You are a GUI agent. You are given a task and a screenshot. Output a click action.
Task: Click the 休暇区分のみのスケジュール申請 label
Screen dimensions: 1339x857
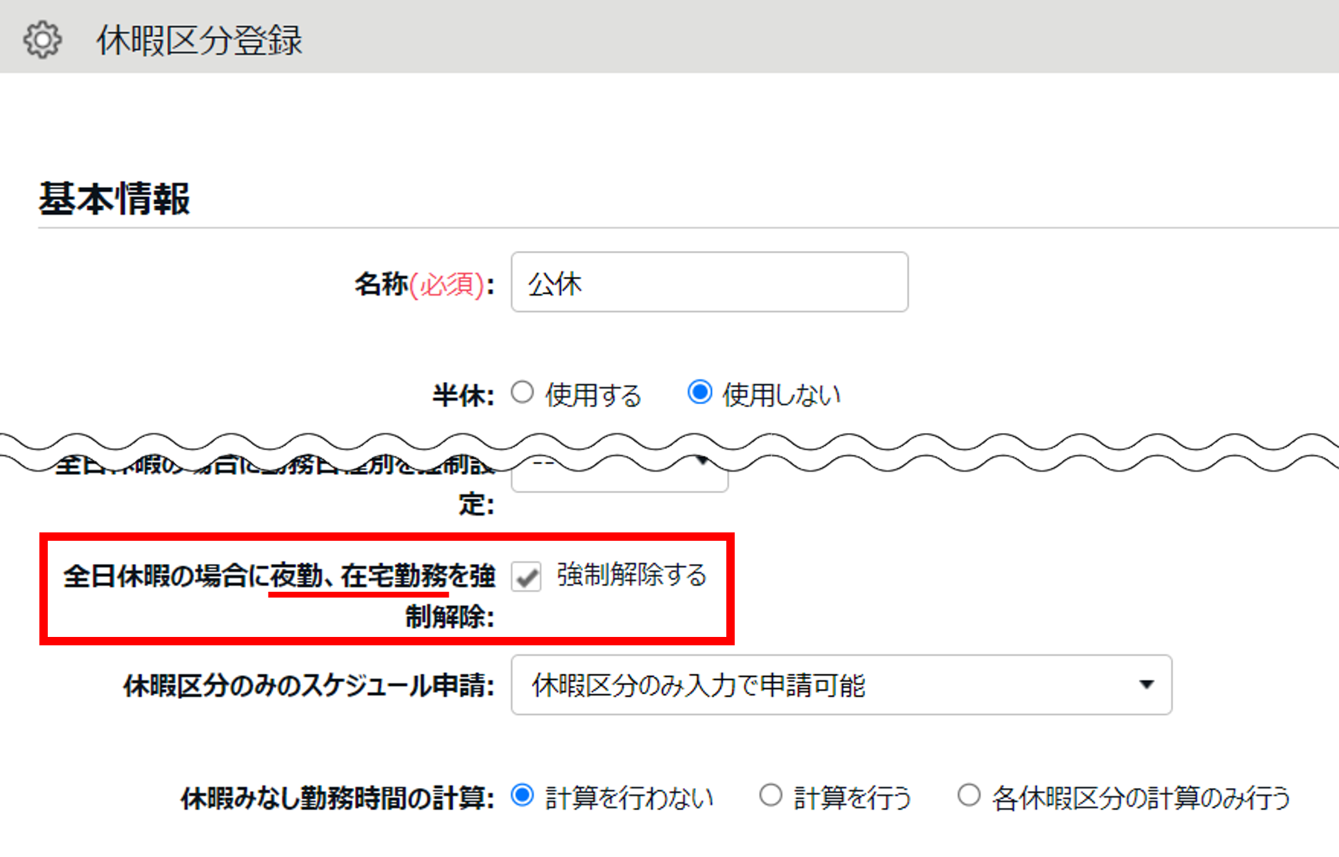pyautogui.click(x=309, y=686)
